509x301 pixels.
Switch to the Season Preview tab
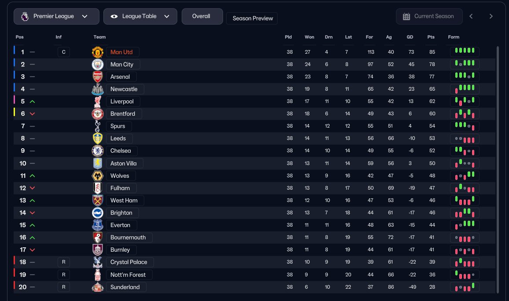252,18
